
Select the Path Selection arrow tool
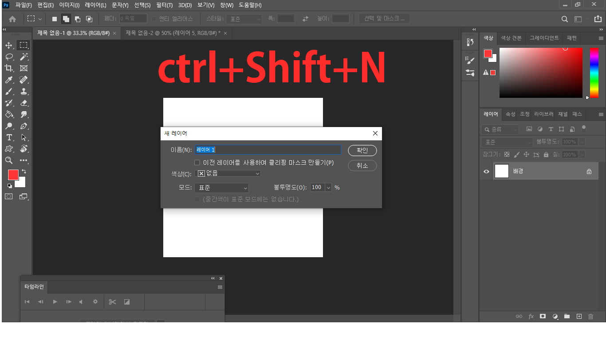pyautogui.click(x=24, y=137)
